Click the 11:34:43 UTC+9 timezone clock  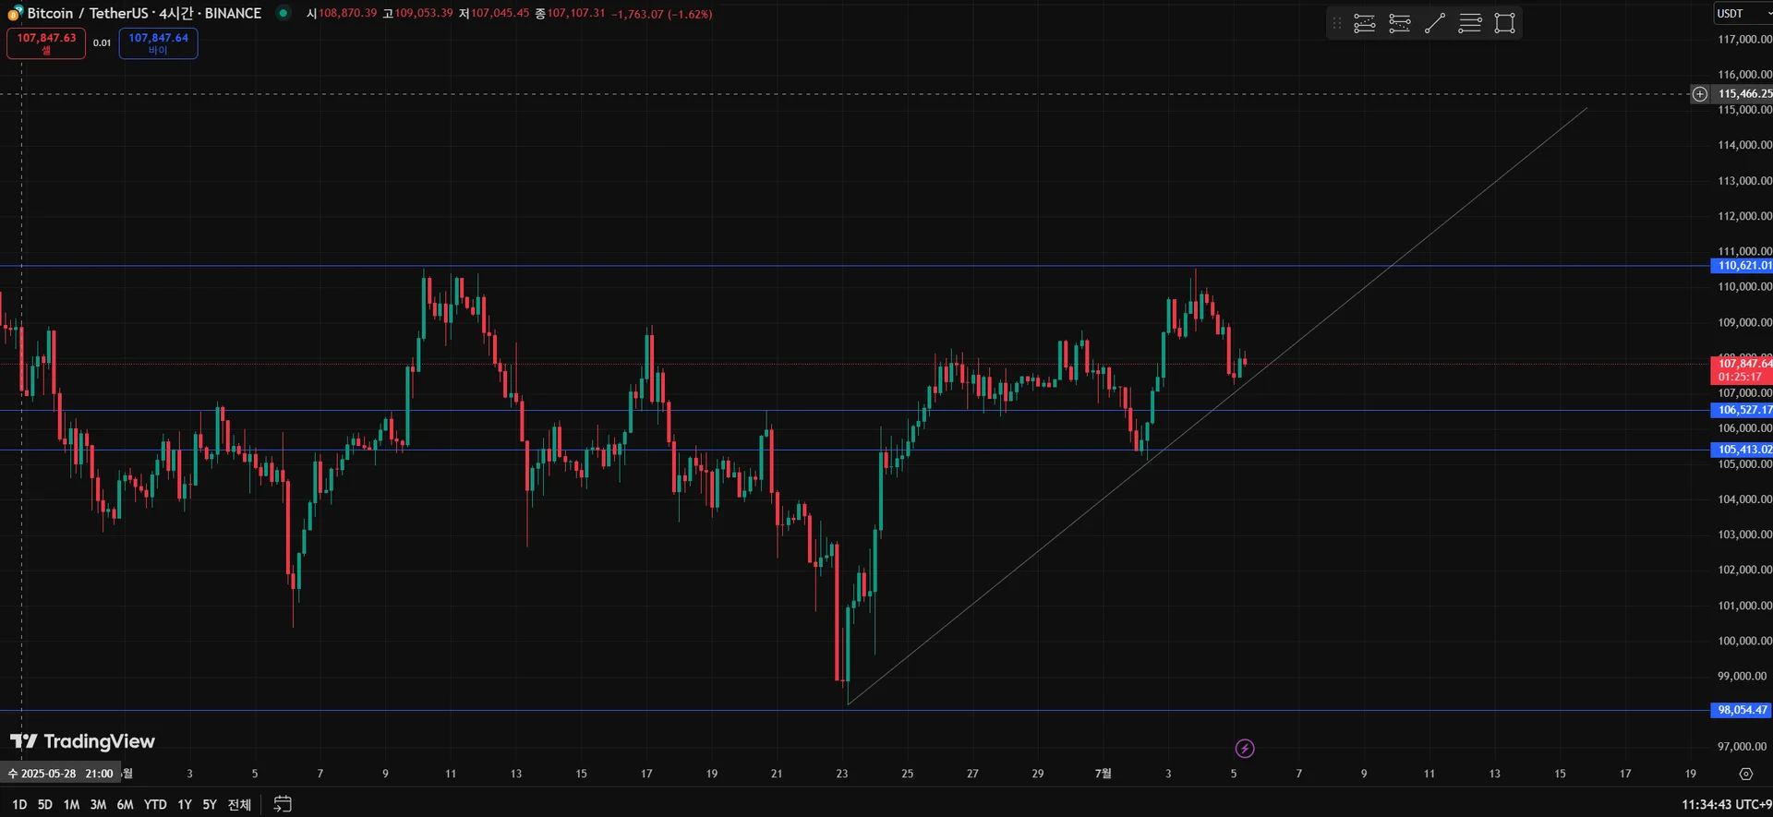click(1726, 805)
